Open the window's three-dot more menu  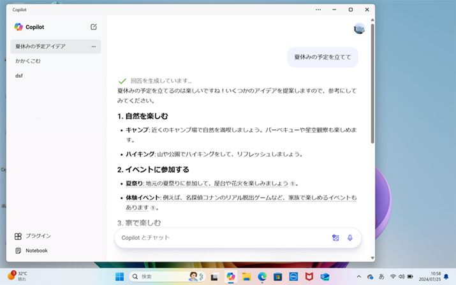click(x=318, y=10)
